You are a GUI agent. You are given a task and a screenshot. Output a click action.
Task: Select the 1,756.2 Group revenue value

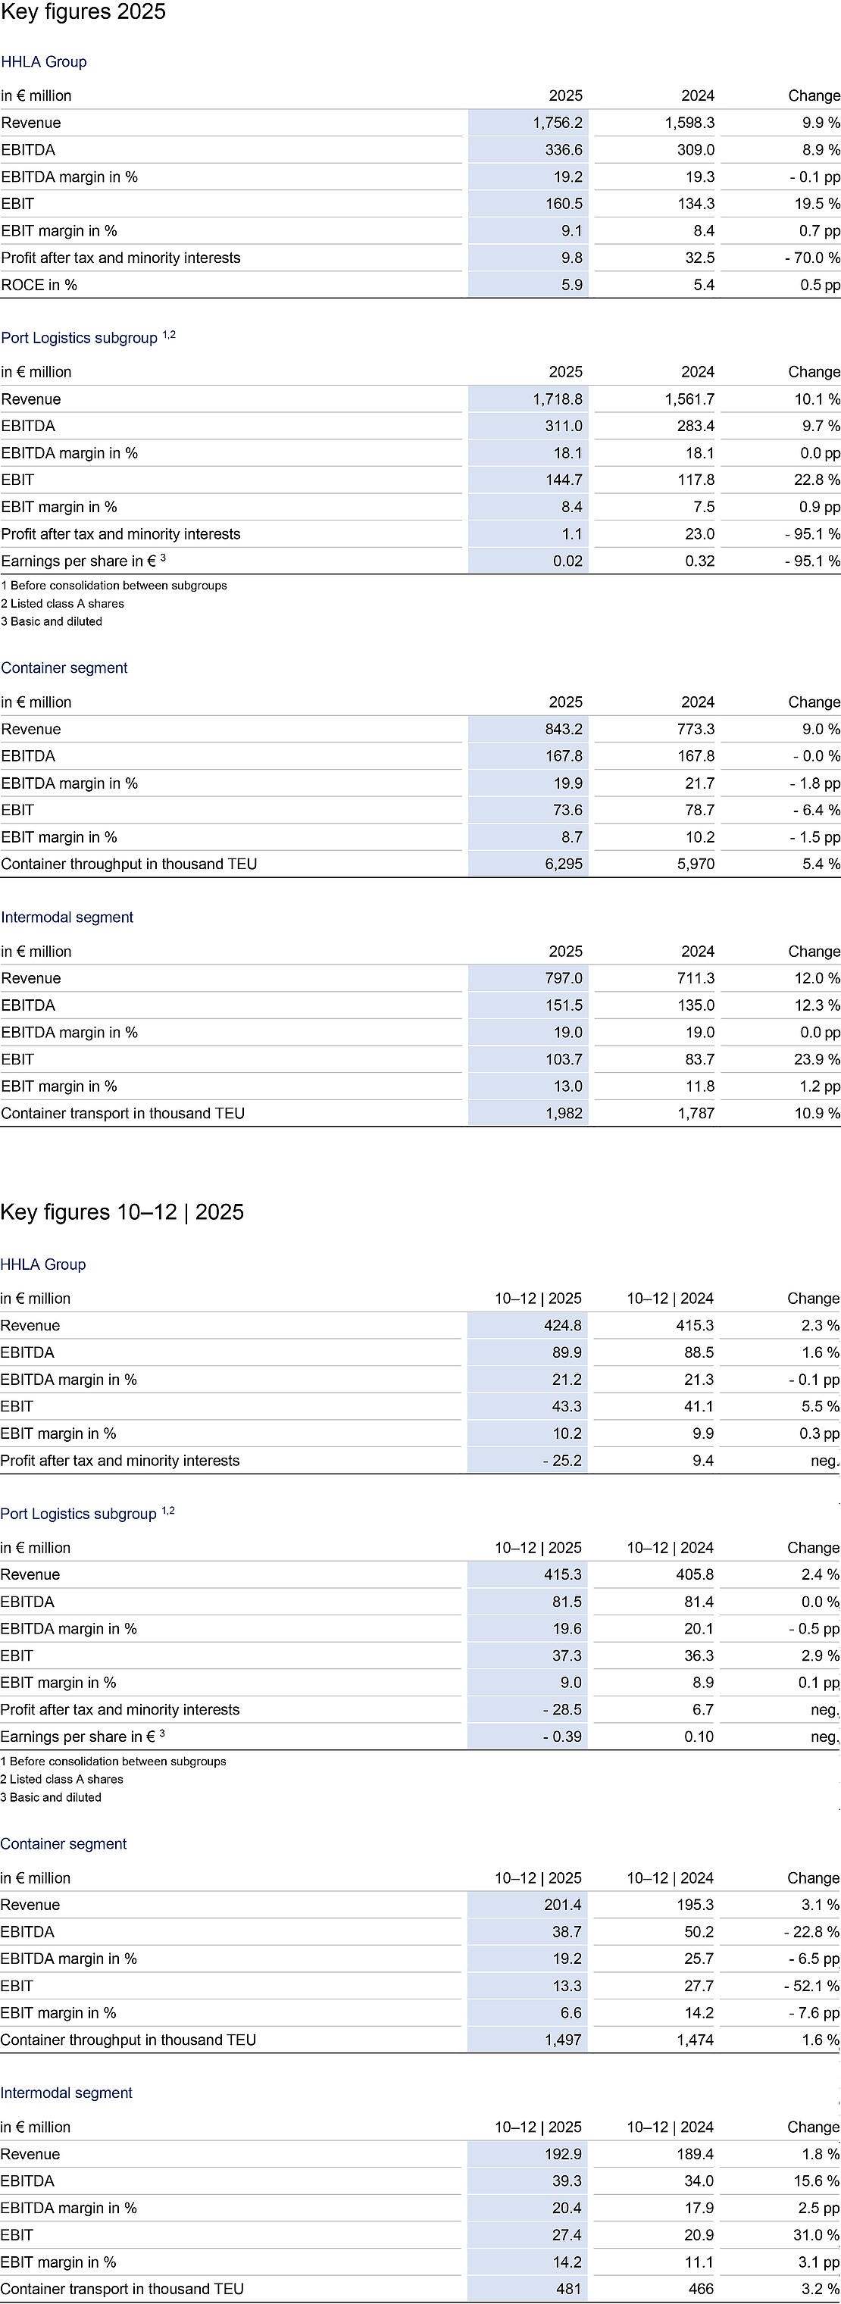coord(558,123)
